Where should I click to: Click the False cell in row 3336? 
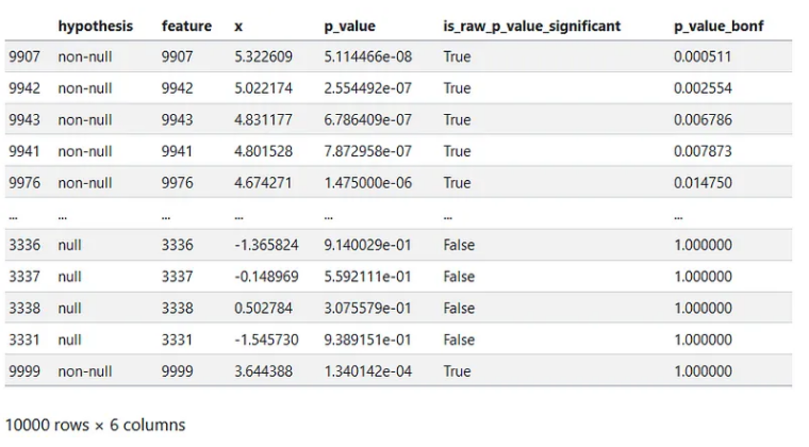459,245
